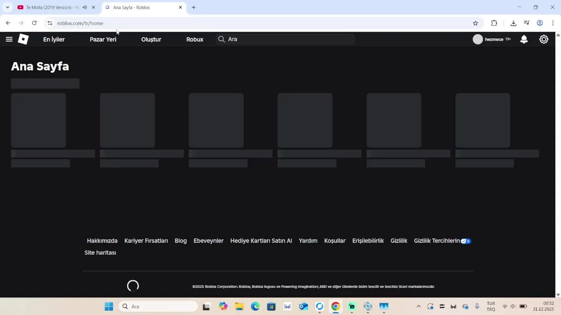Click the search magnifier icon in Roblox
This screenshot has height=315, width=561.
[x=222, y=39]
